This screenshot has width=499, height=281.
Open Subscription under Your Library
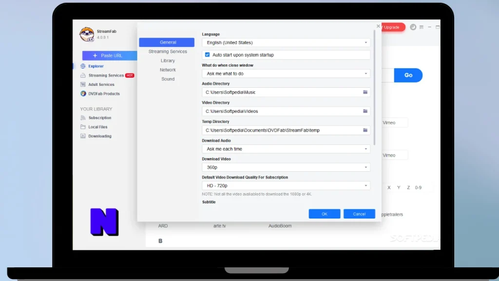(100, 118)
